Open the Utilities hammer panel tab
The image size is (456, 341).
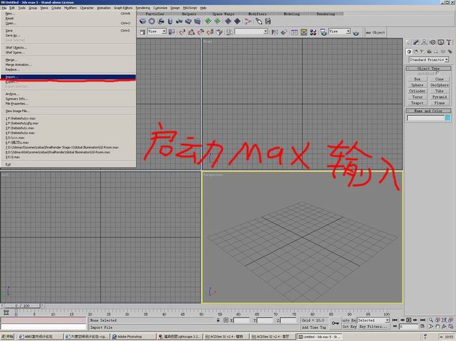point(449,42)
